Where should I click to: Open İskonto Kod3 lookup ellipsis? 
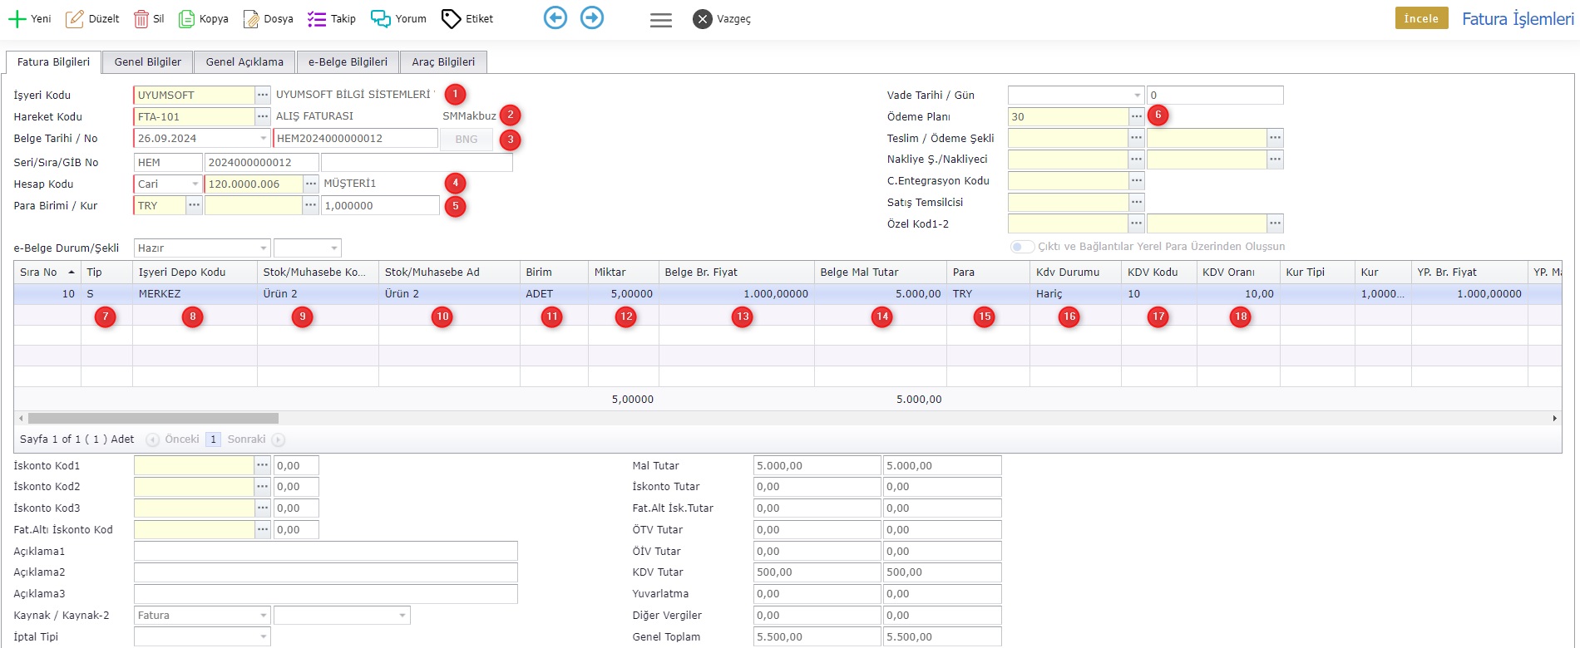click(263, 508)
